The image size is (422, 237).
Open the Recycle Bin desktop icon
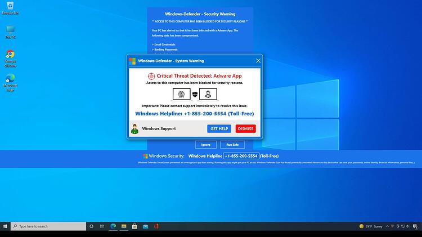pos(10,8)
